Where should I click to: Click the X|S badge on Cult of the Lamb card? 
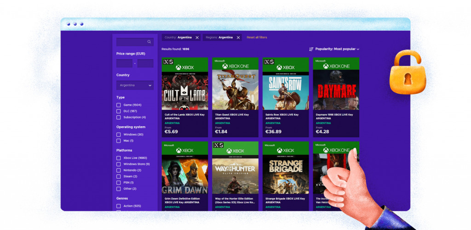click(168, 62)
